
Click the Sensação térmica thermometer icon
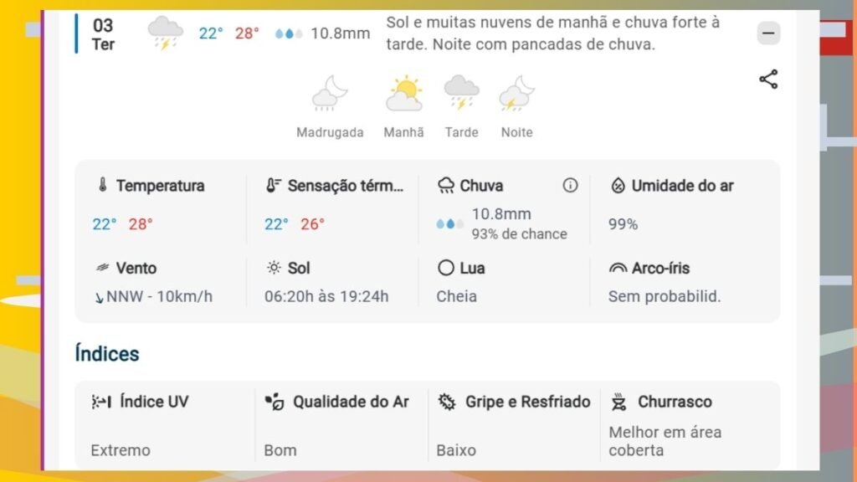pyautogui.click(x=274, y=186)
